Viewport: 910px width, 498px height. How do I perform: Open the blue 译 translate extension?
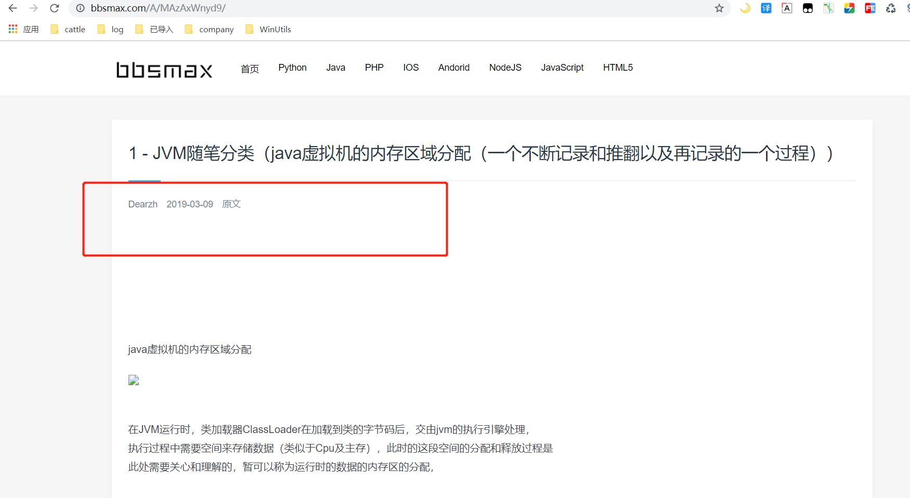tap(766, 8)
